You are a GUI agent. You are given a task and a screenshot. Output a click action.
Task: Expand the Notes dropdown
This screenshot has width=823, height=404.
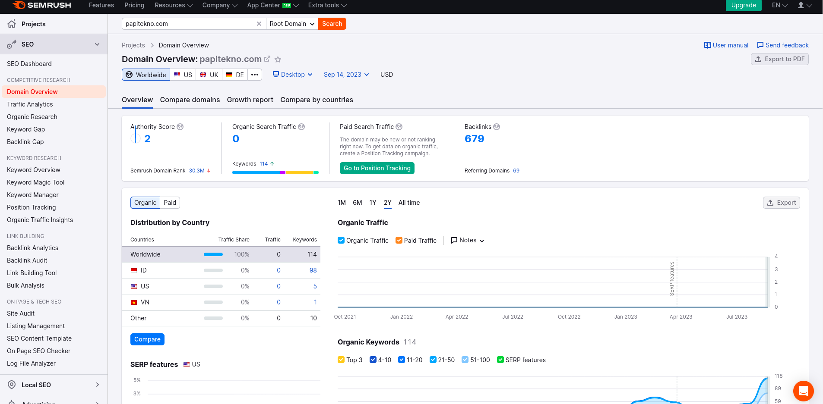468,240
